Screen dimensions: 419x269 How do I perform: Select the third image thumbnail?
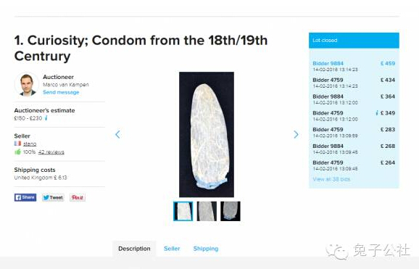[231, 211]
